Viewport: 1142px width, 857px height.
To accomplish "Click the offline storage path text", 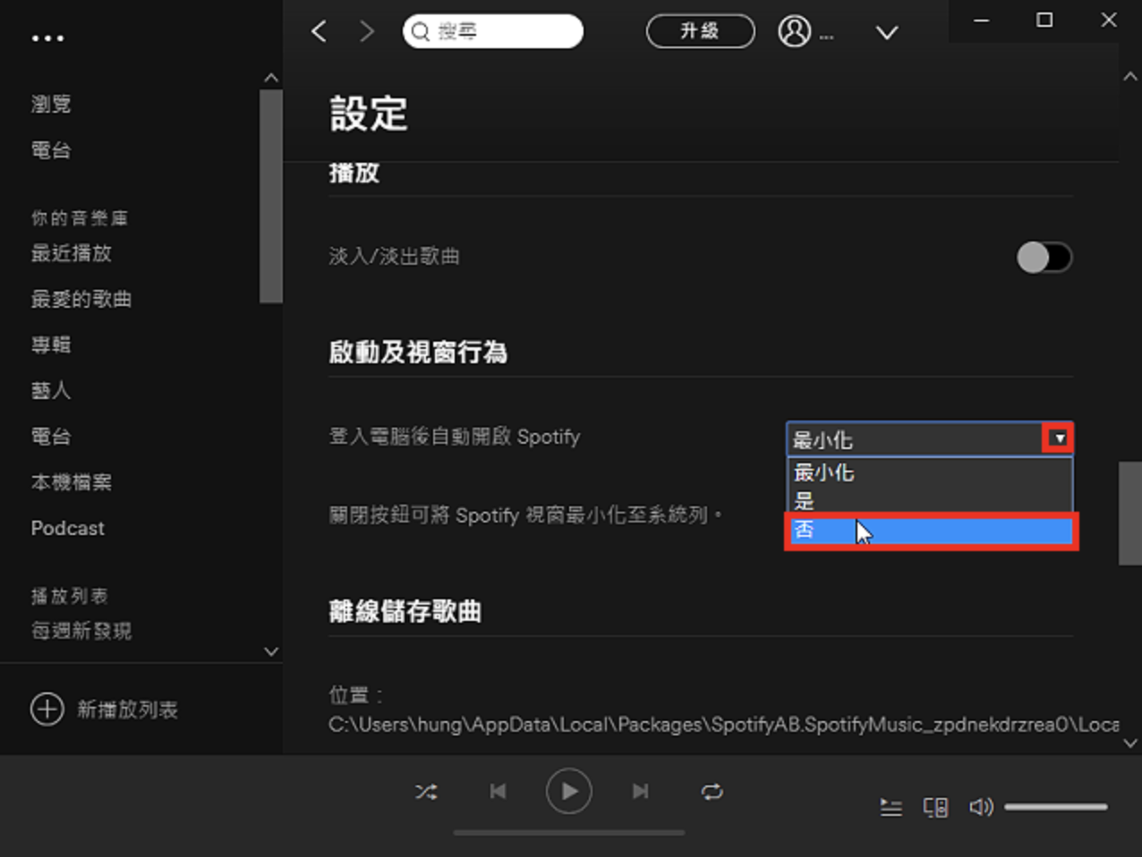I will click(723, 725).
